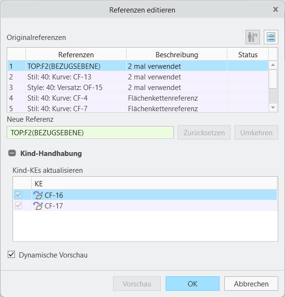Click the Status column header
The image size is (285, 297).
tap(248, 54)
